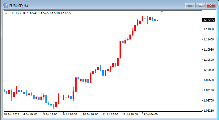Click price scale label 1.08250
The image size is (219, 120).
209,111
